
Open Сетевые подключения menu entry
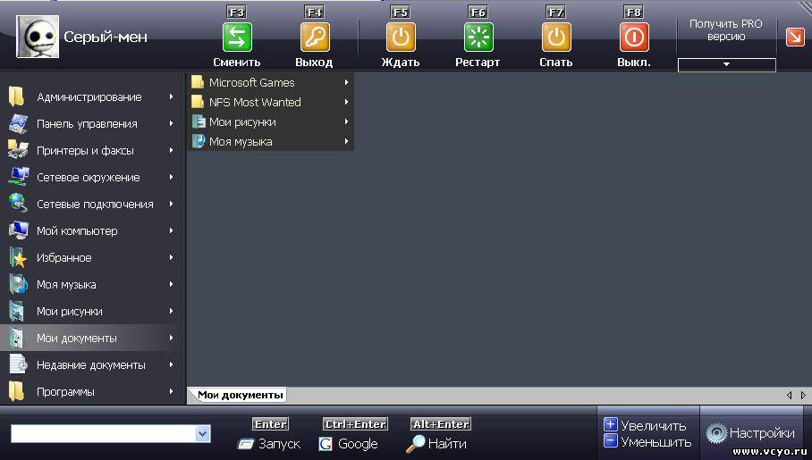91,204
